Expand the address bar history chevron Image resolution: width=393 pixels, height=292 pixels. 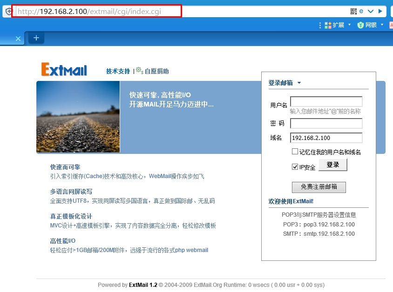[x=371, y=11]
